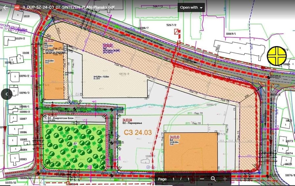Click the large orange С3 24.03 label
Image resolution: width=295 pixels, height=186 pixels.
click(138, 132)
